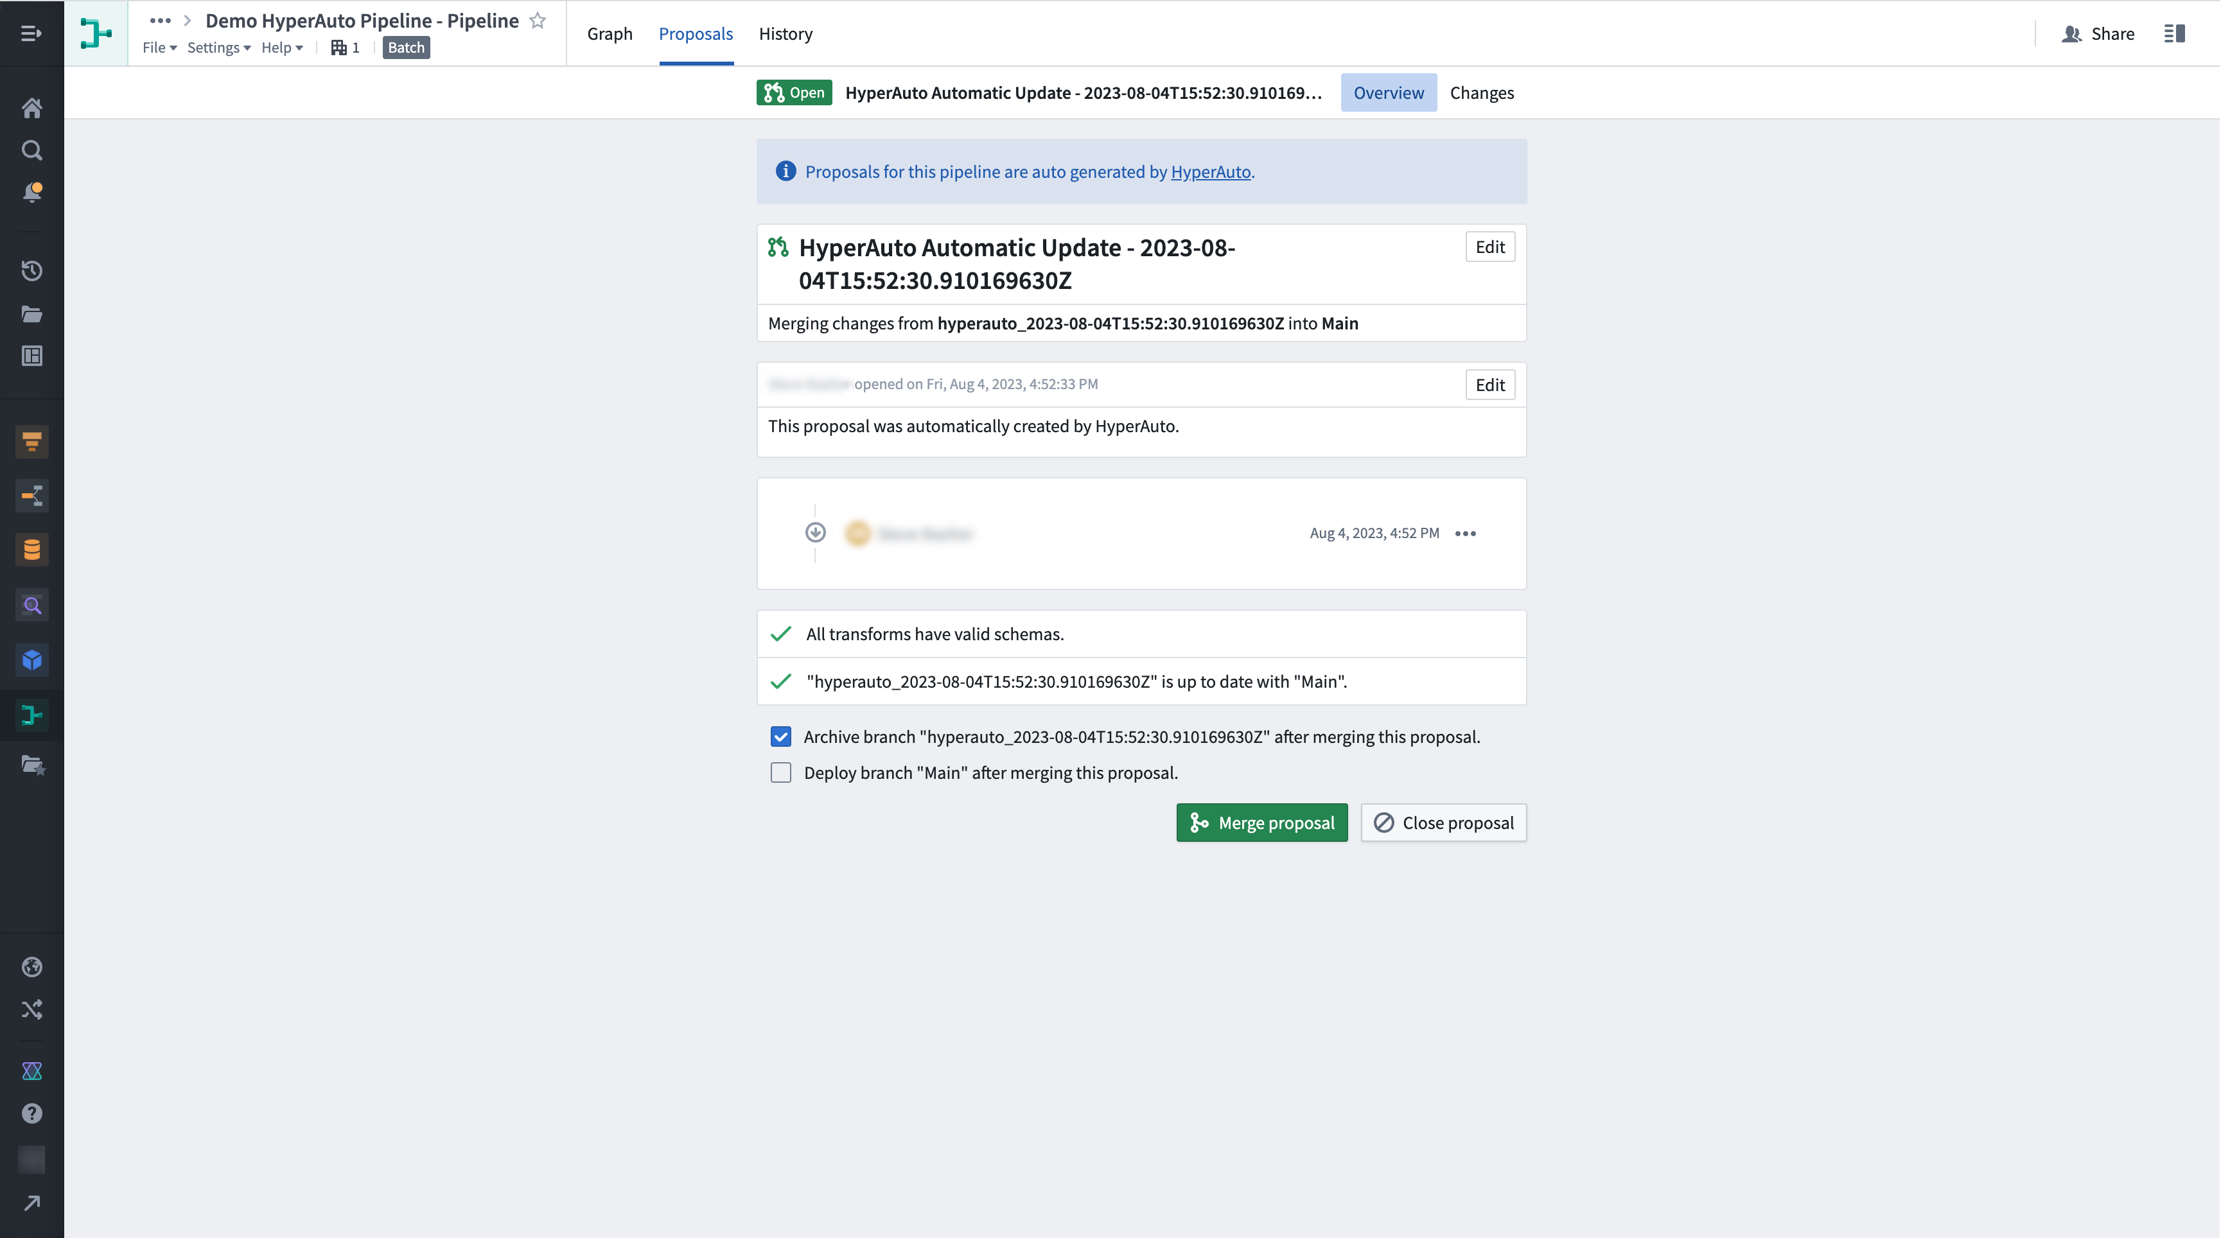Image resolution: width=2221 pixels, height=1238 pixels.
Task: Select the Overview tab
Action: point(1388,93)
